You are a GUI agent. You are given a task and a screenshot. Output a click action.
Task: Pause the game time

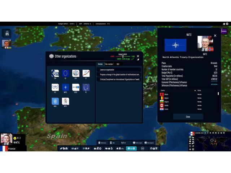[x=205, y=133]
